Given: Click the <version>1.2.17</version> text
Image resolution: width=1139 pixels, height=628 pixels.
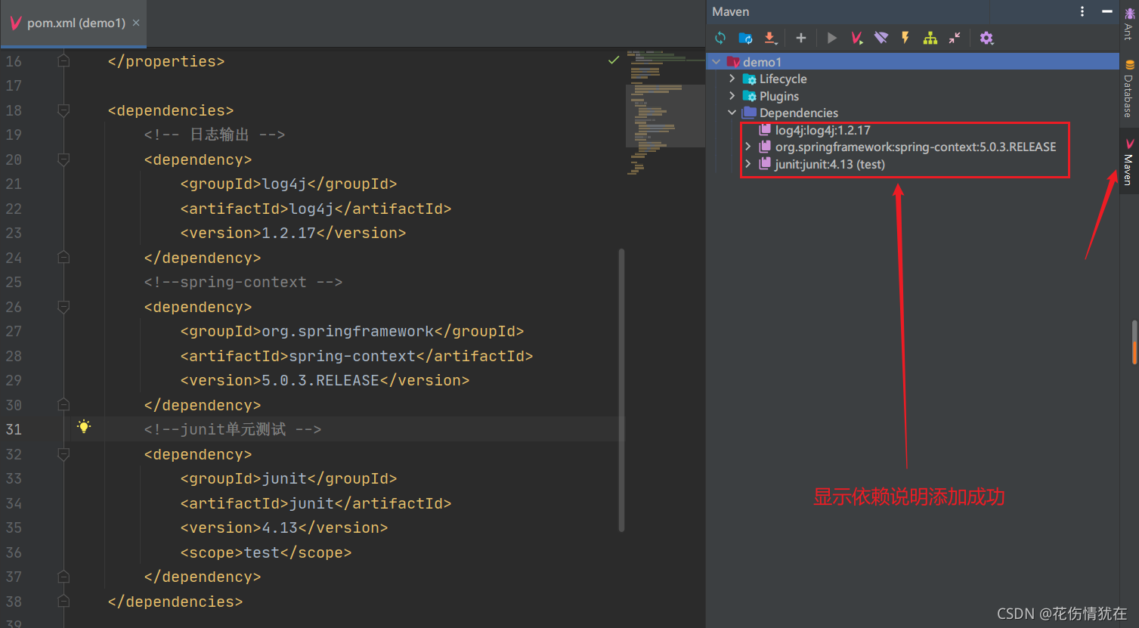Looking at the screenshot, I should point(293,233).
